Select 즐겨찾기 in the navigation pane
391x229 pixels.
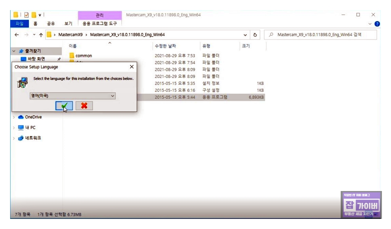pos(33,51)
